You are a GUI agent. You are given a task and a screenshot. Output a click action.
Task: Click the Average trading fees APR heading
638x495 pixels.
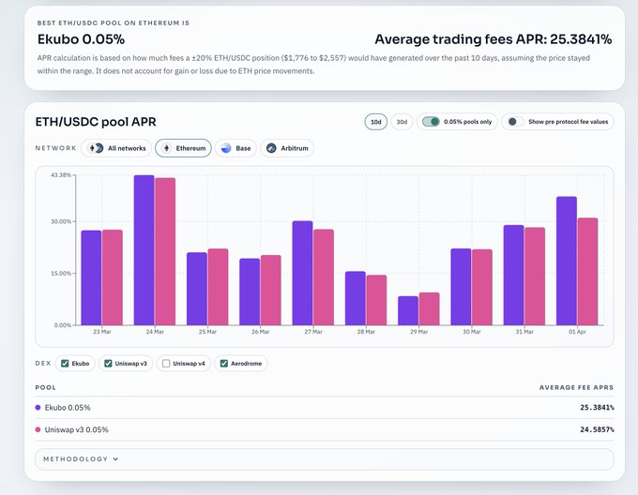pos(494,39)
